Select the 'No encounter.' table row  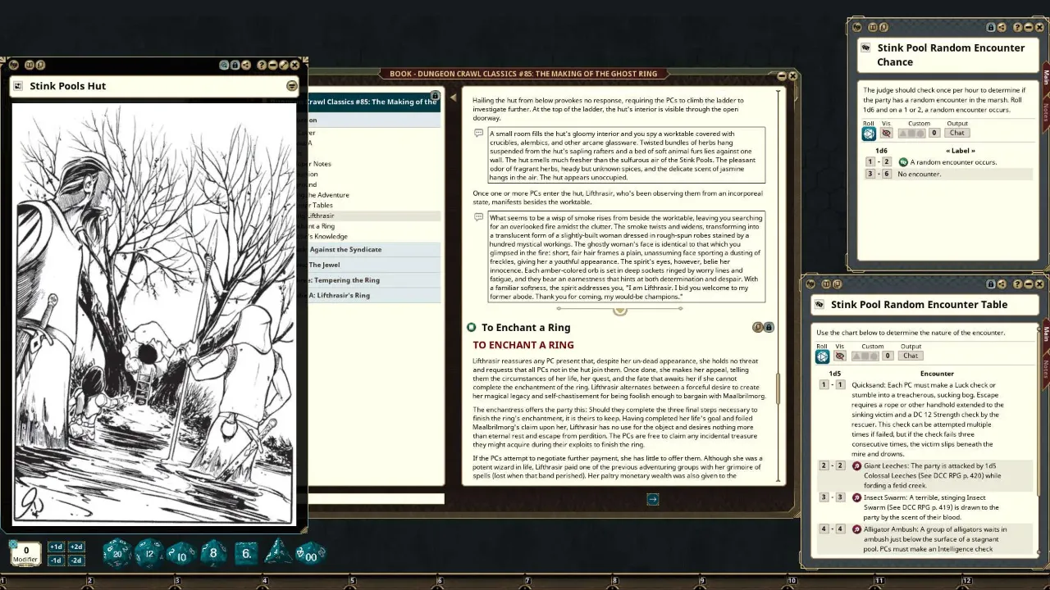[947, 174]
